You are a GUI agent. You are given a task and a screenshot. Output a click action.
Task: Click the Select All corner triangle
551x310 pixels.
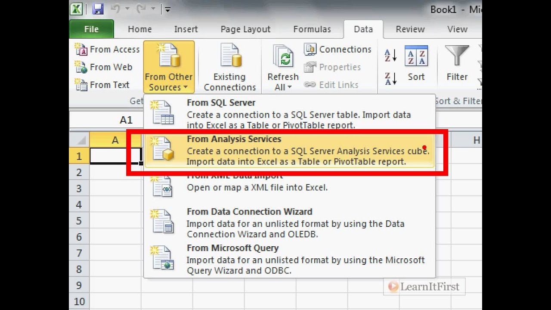[79, 140]
